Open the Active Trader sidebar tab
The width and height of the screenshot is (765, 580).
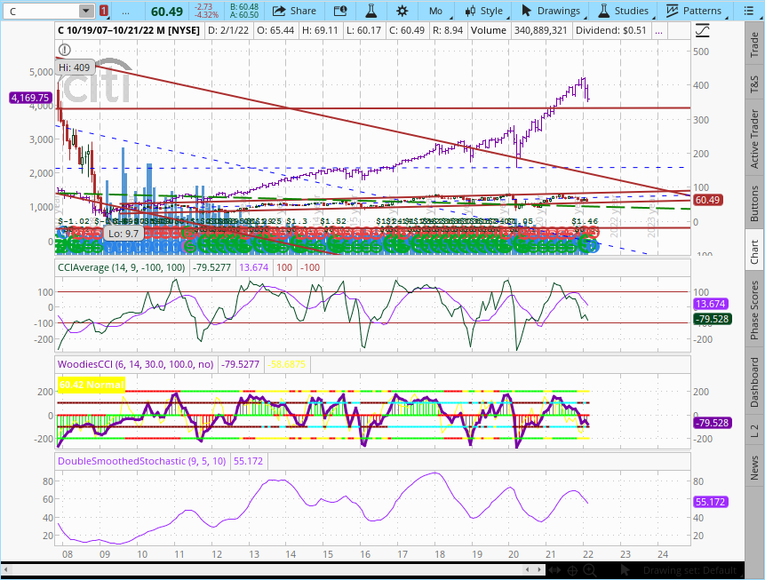point(754,134)
